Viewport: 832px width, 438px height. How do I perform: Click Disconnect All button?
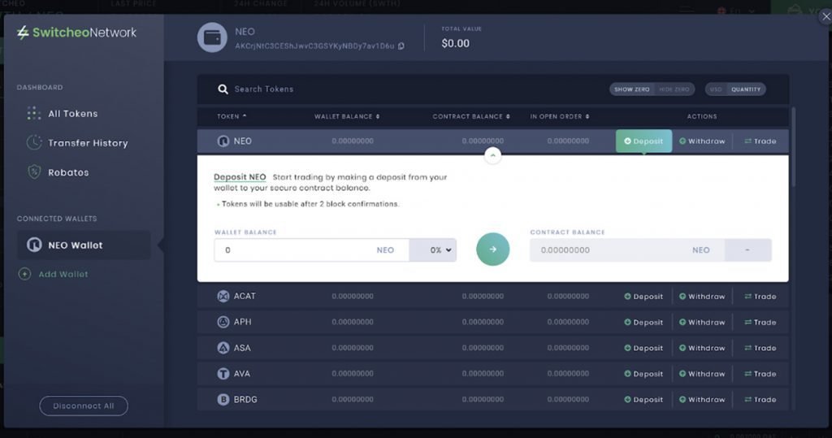pyautogui.click(x=84, y=405)
